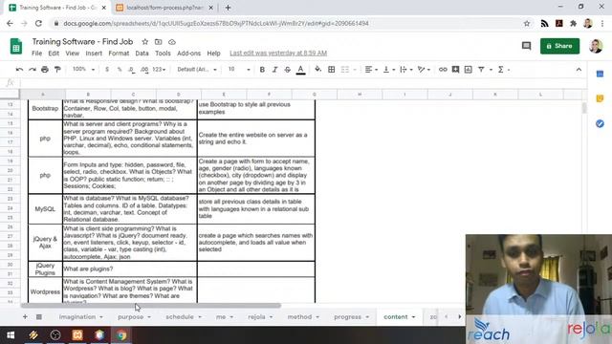Star the Training Software document
This screenshot has height=344, width=612.
tap(144, 42)
